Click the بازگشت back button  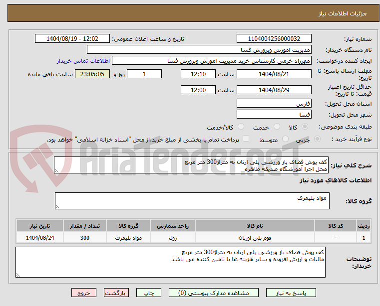[116, 293]
